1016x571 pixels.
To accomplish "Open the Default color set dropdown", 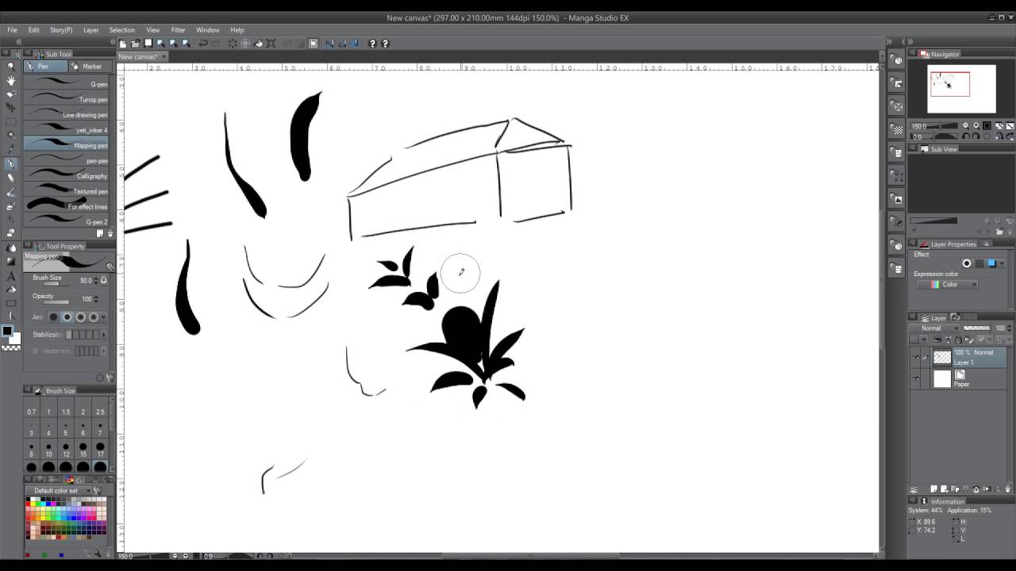I will [62, 491].
